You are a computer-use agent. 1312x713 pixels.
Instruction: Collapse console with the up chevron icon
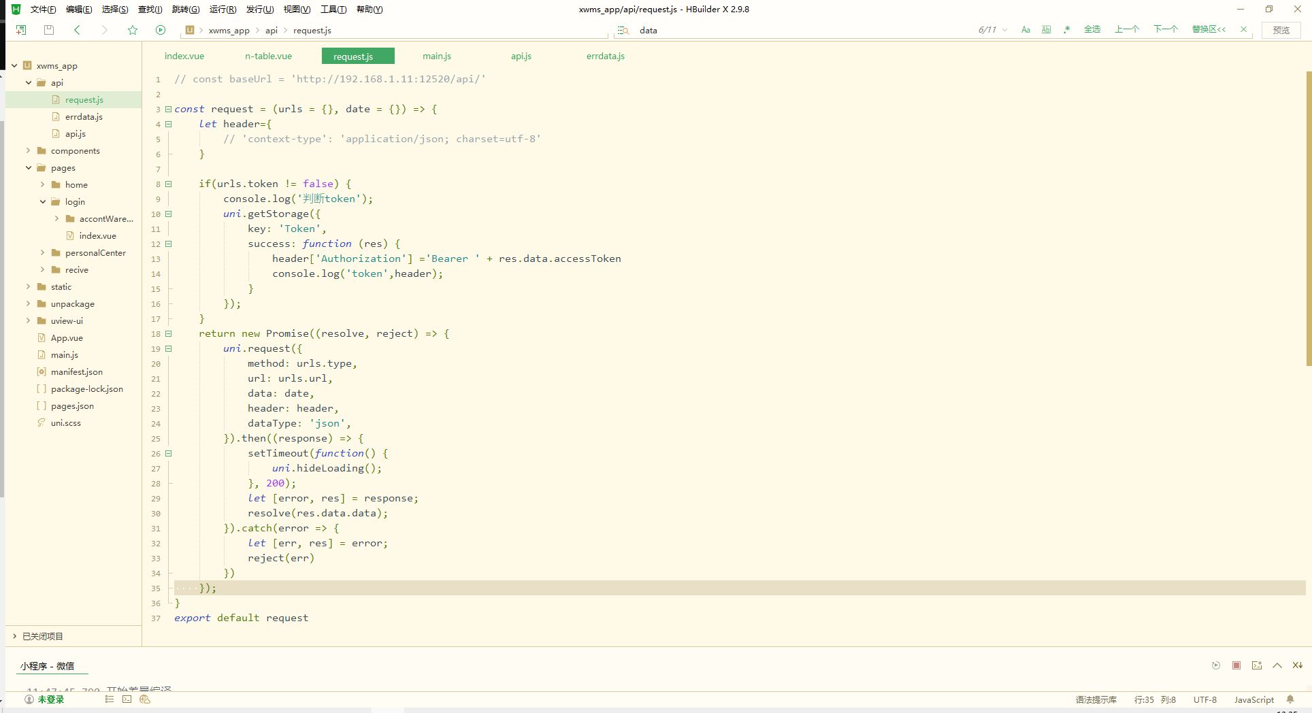point(1277,665)
